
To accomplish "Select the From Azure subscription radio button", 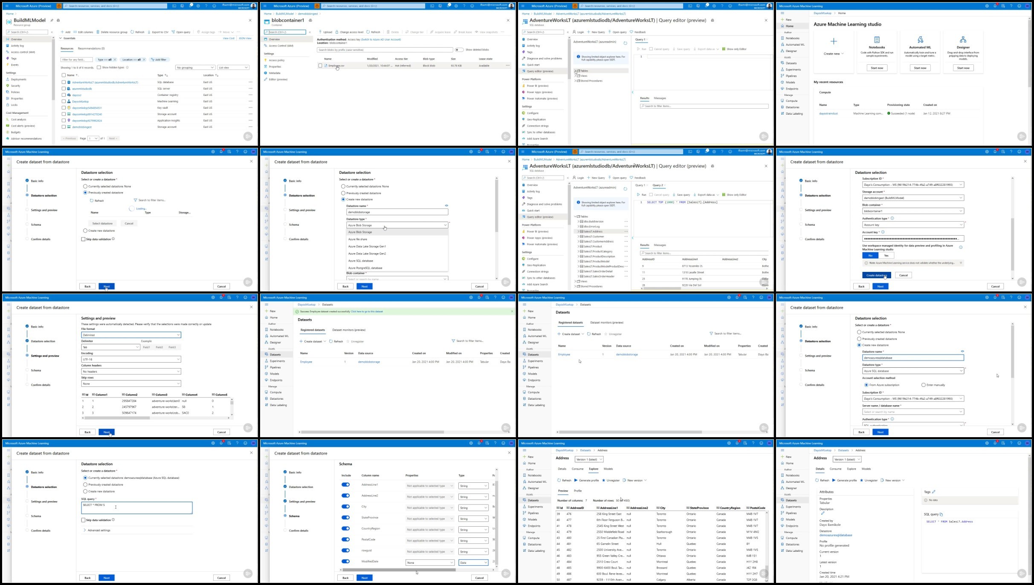I will (x=866, y=385).
